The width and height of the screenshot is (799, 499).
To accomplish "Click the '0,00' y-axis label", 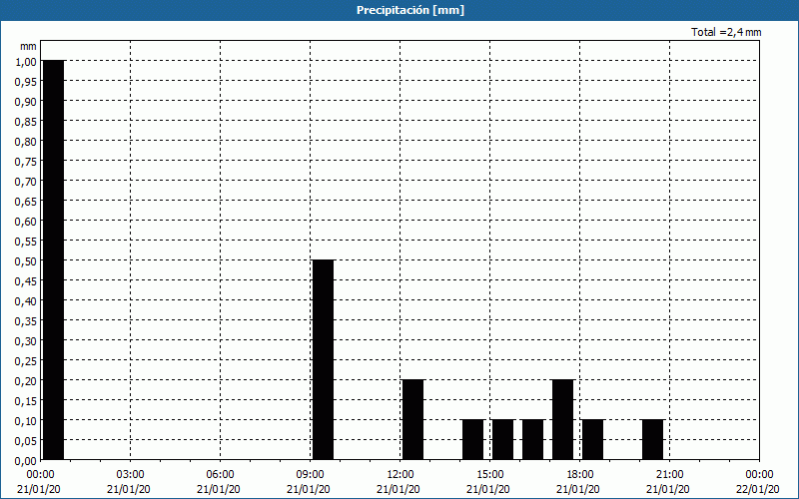I will pyautogui.click(x=26, y=460).
